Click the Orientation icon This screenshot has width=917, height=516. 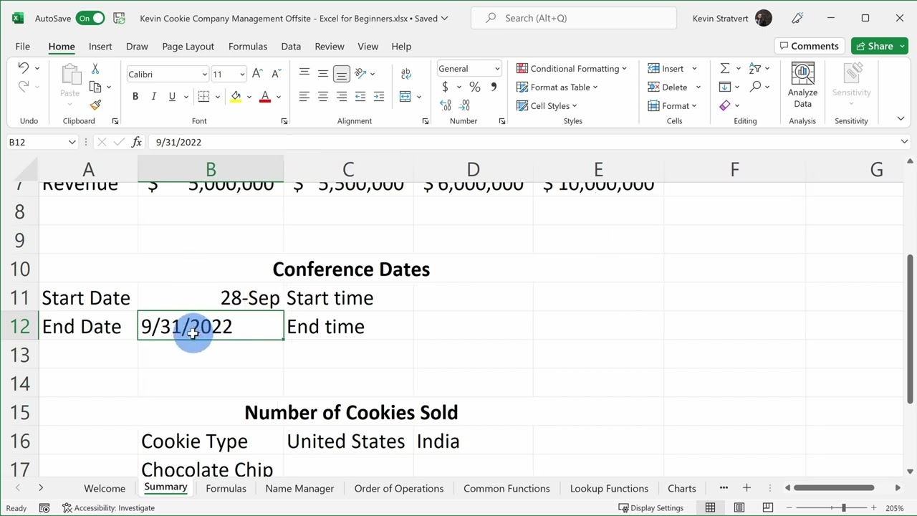[360, 73]
